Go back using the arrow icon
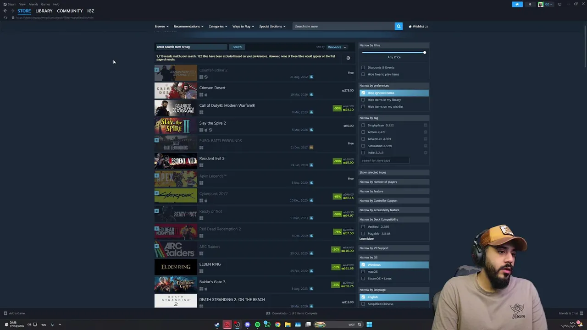This screenshot has width=587, height=330. pos(5,11)
